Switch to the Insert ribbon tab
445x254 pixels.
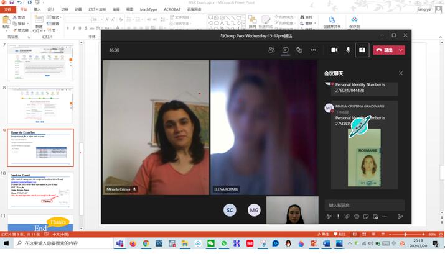tap(37, 9)
